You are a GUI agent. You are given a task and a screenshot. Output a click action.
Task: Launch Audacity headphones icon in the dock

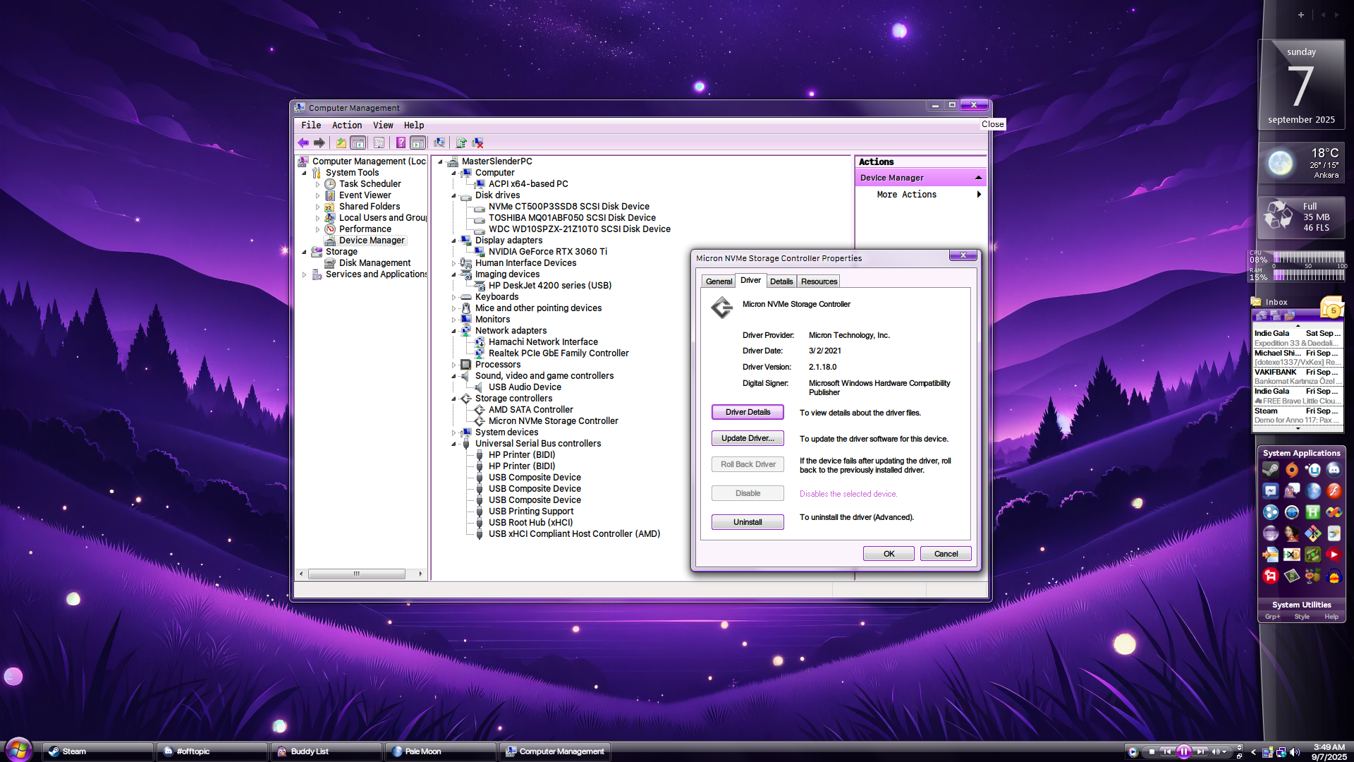[x=1334, y=576]
